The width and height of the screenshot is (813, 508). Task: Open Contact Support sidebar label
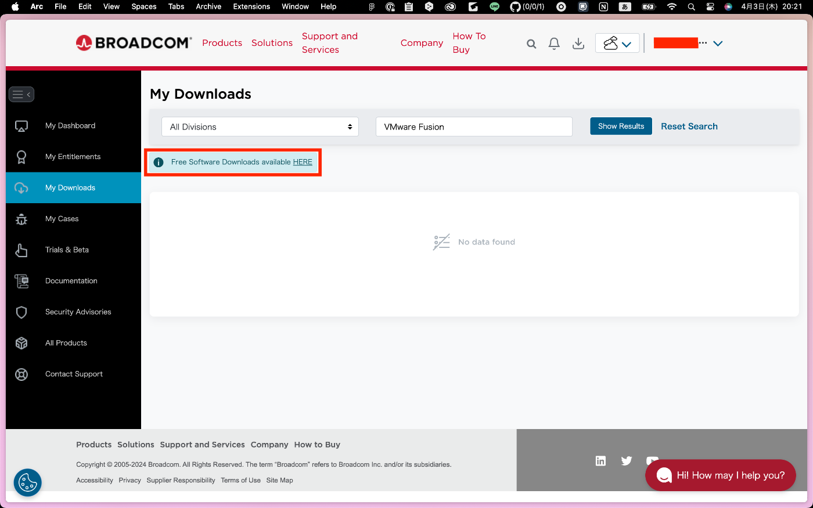(74, 374)
